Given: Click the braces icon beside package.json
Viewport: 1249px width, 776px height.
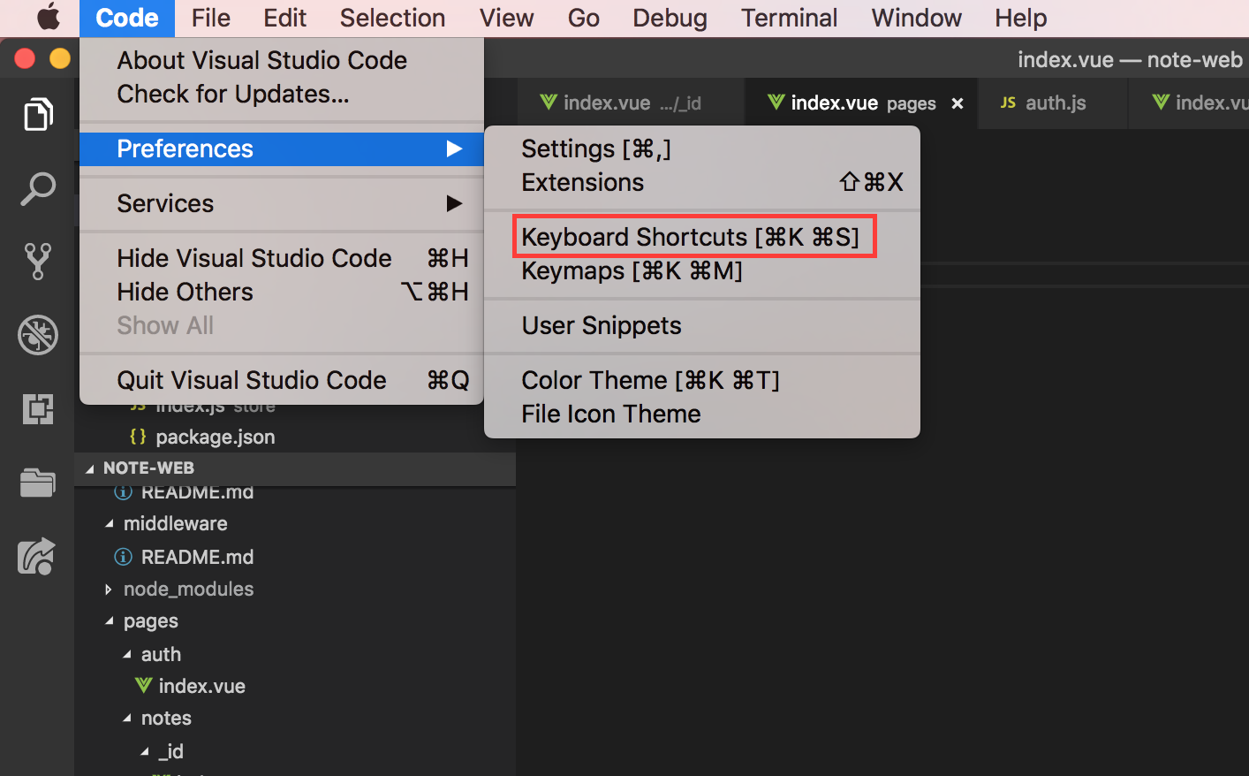Looking at the screenshot, I should pyautogui.click(x=138, y=437).
